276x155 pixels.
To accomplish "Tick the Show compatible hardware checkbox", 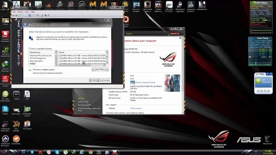I will 30,49.
